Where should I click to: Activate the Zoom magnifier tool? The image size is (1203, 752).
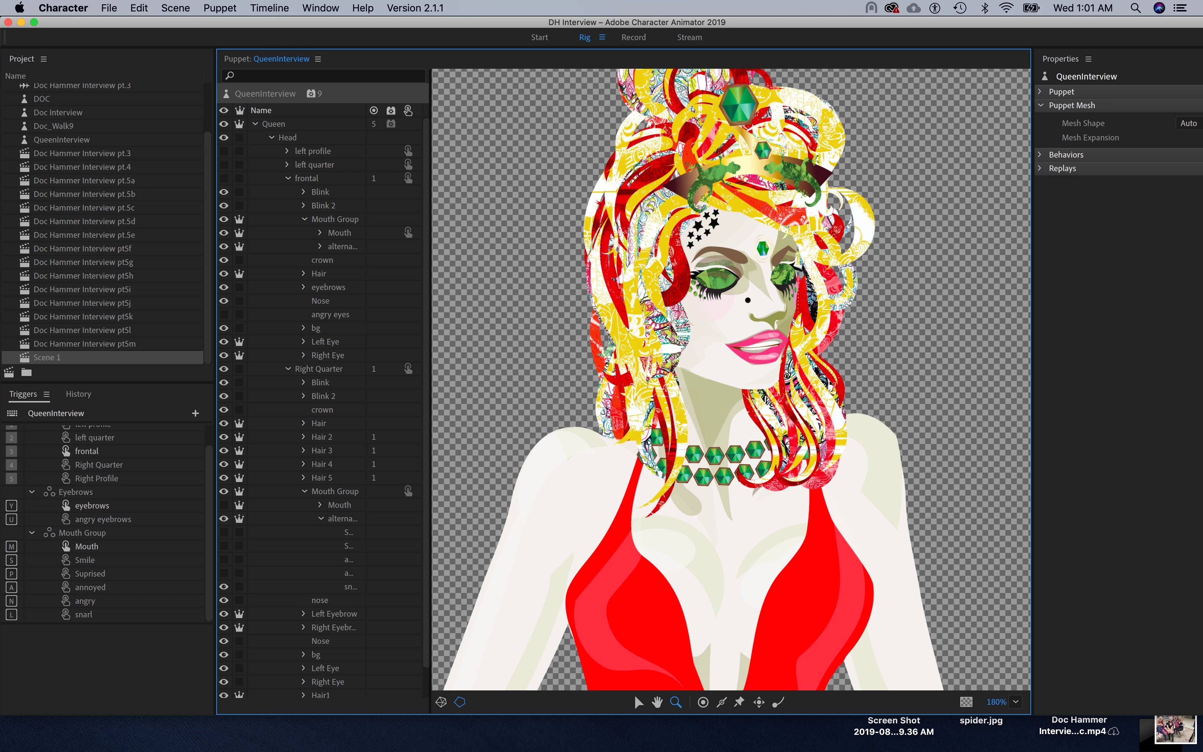(x=676, y=702)
